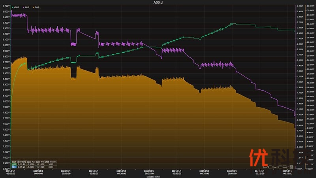Click the green VBUS legend color dot
The width and height of the screenshot is (316, 178).
click(x=13, y=7)
